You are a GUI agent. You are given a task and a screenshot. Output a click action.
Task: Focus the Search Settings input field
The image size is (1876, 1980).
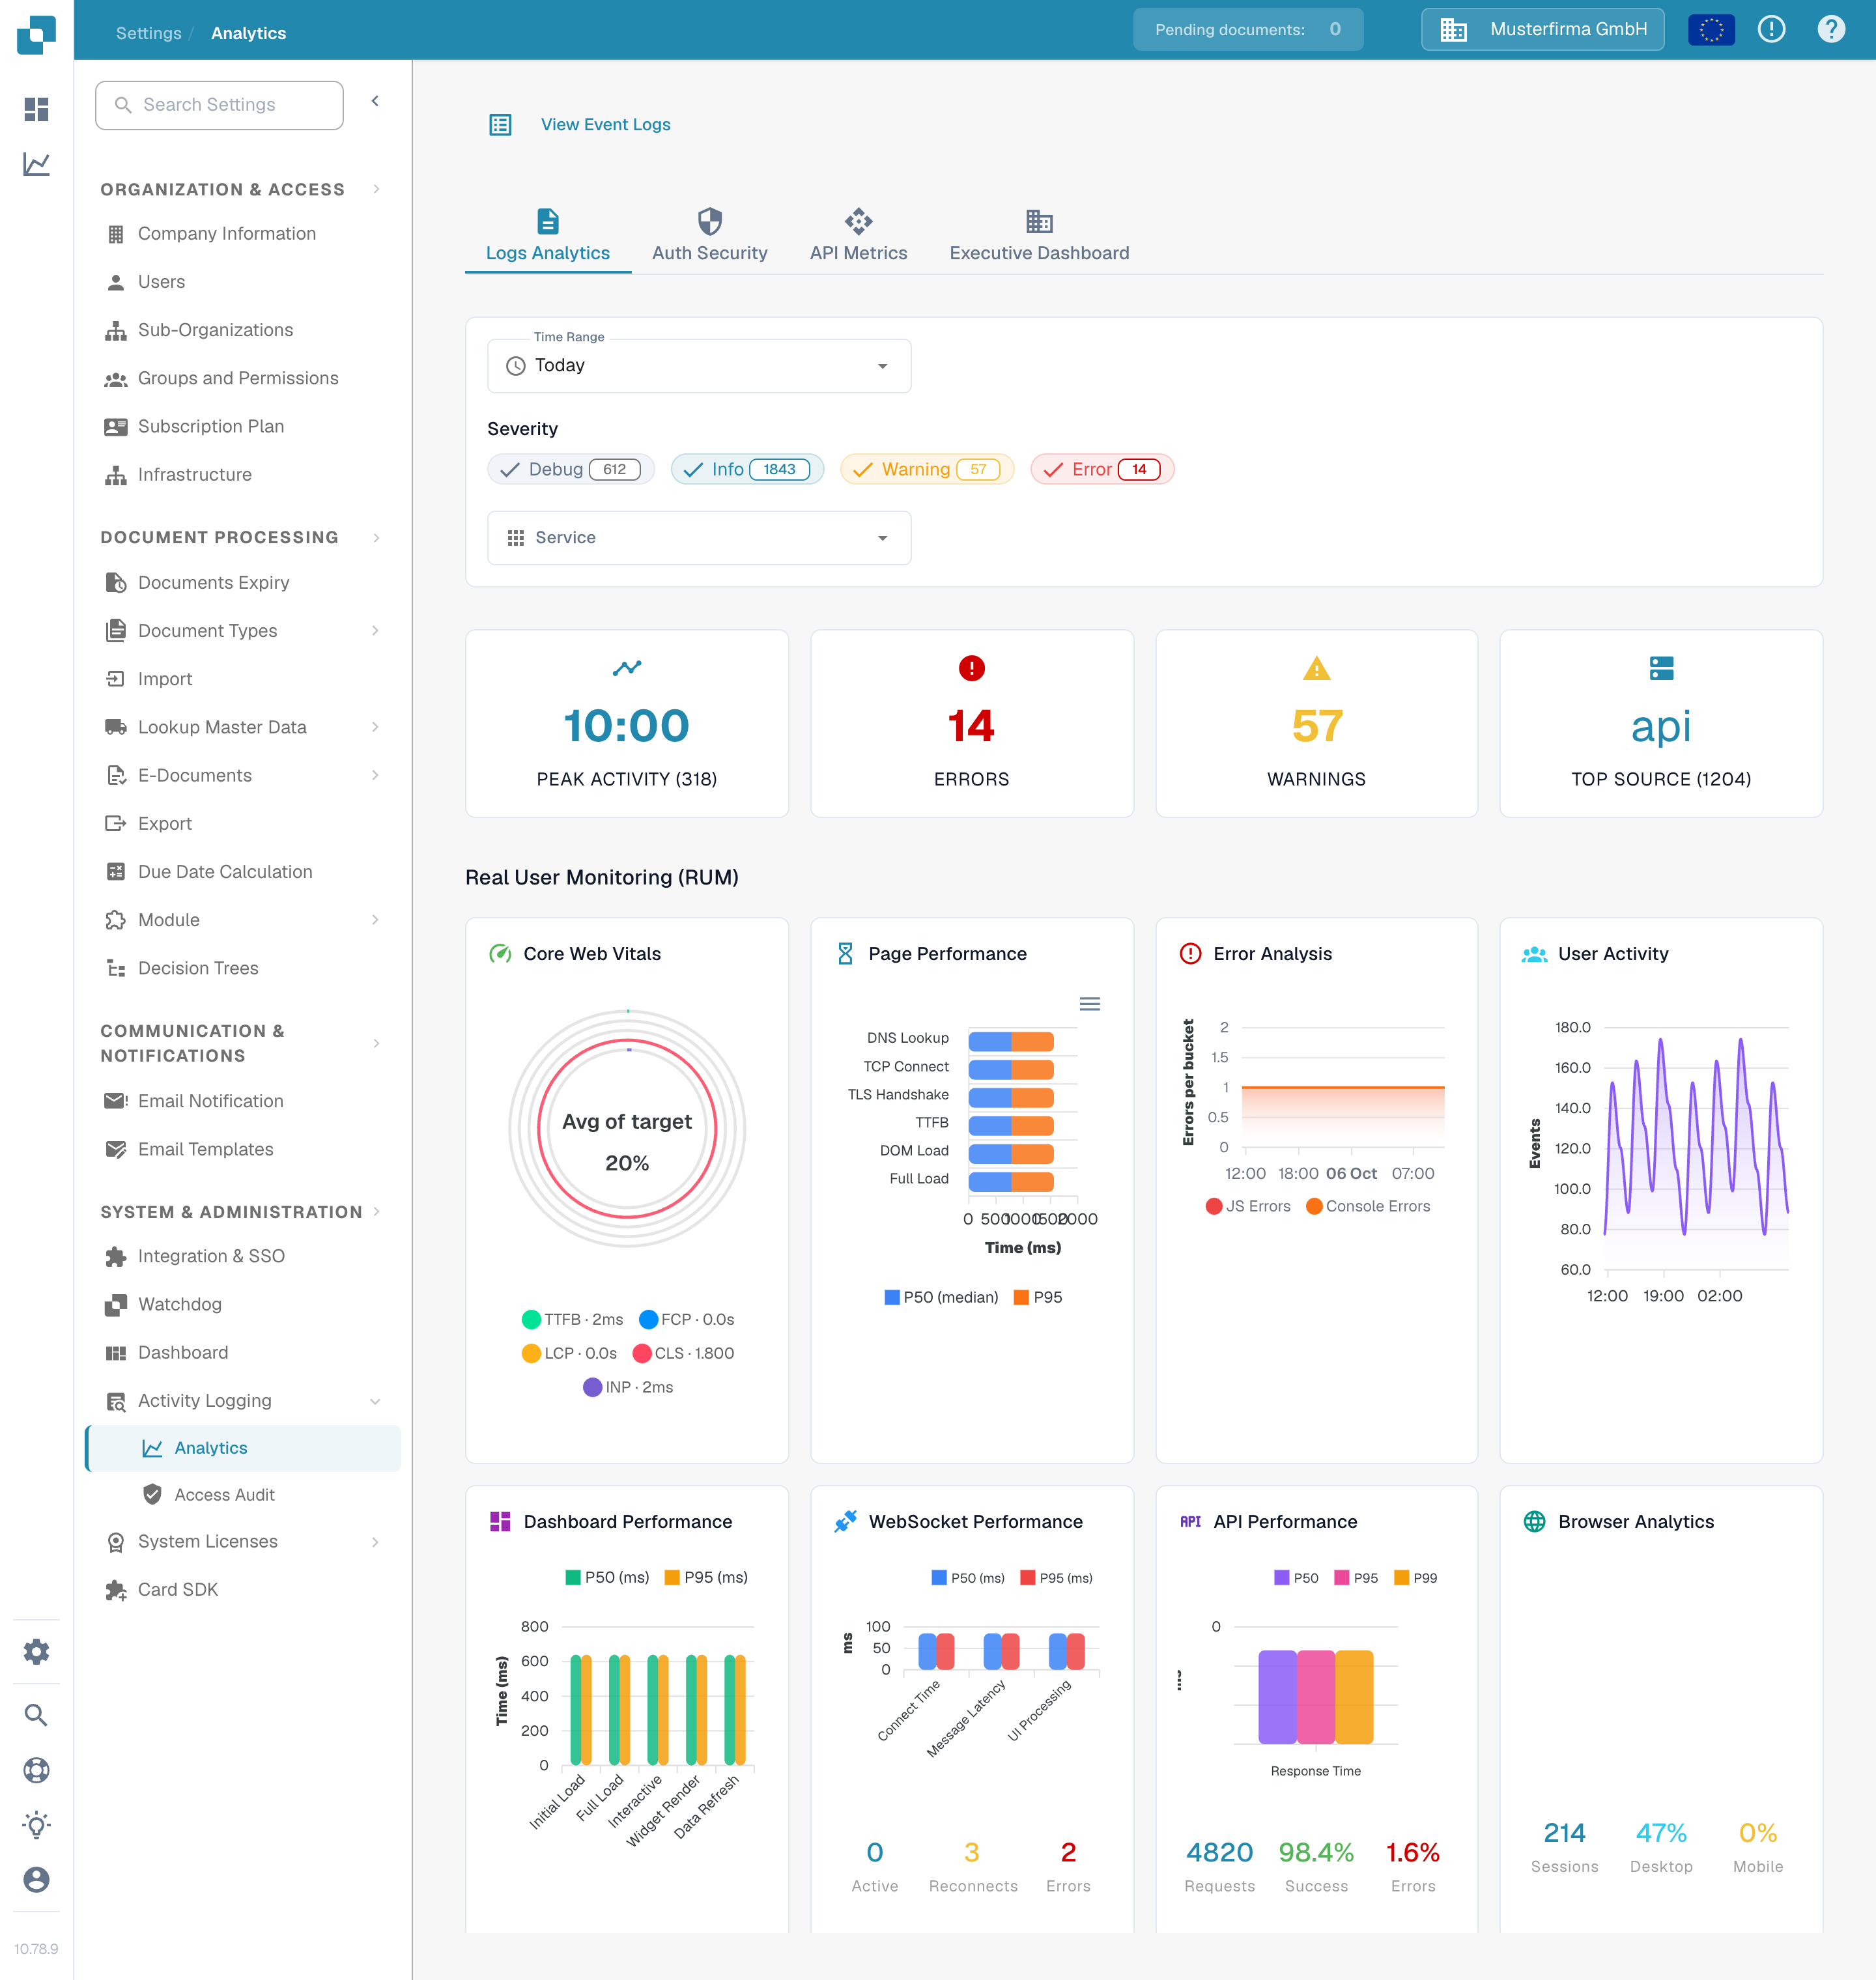click(x=219, y=105)
